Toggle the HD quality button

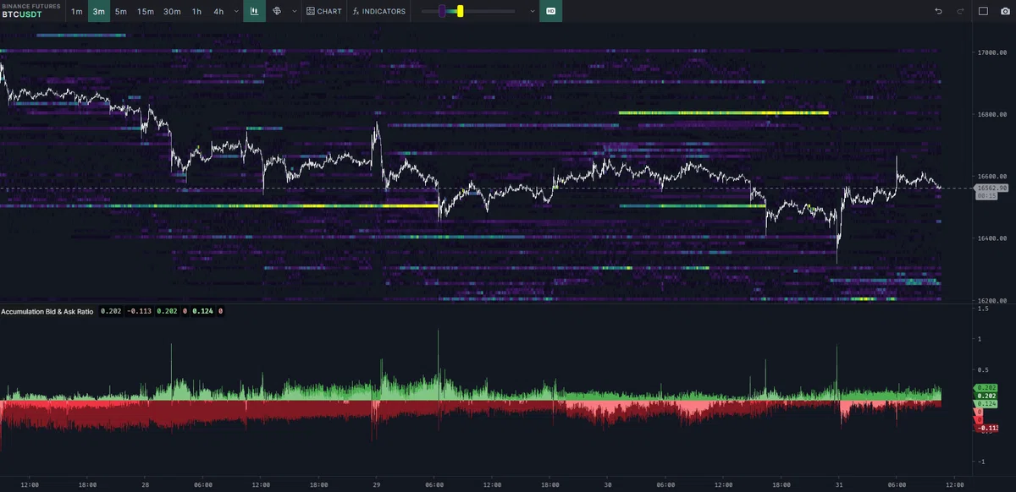tap(550, 11)
